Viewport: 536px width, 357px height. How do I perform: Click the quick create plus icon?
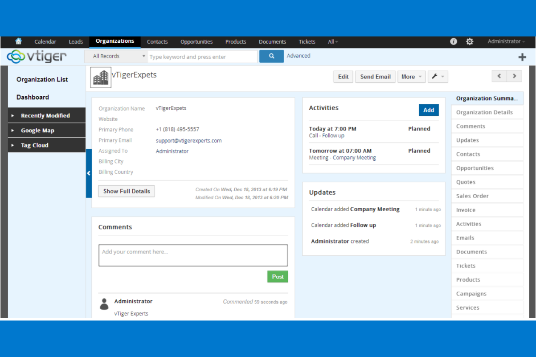[x=522, y=57]
